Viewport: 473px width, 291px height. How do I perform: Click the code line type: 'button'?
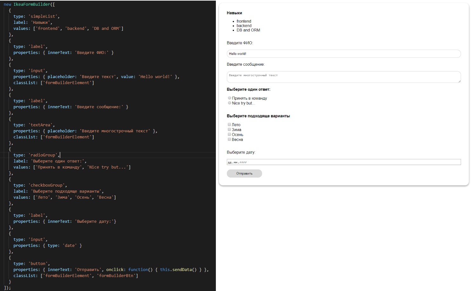pyautogui.click(x=32, y=264)
